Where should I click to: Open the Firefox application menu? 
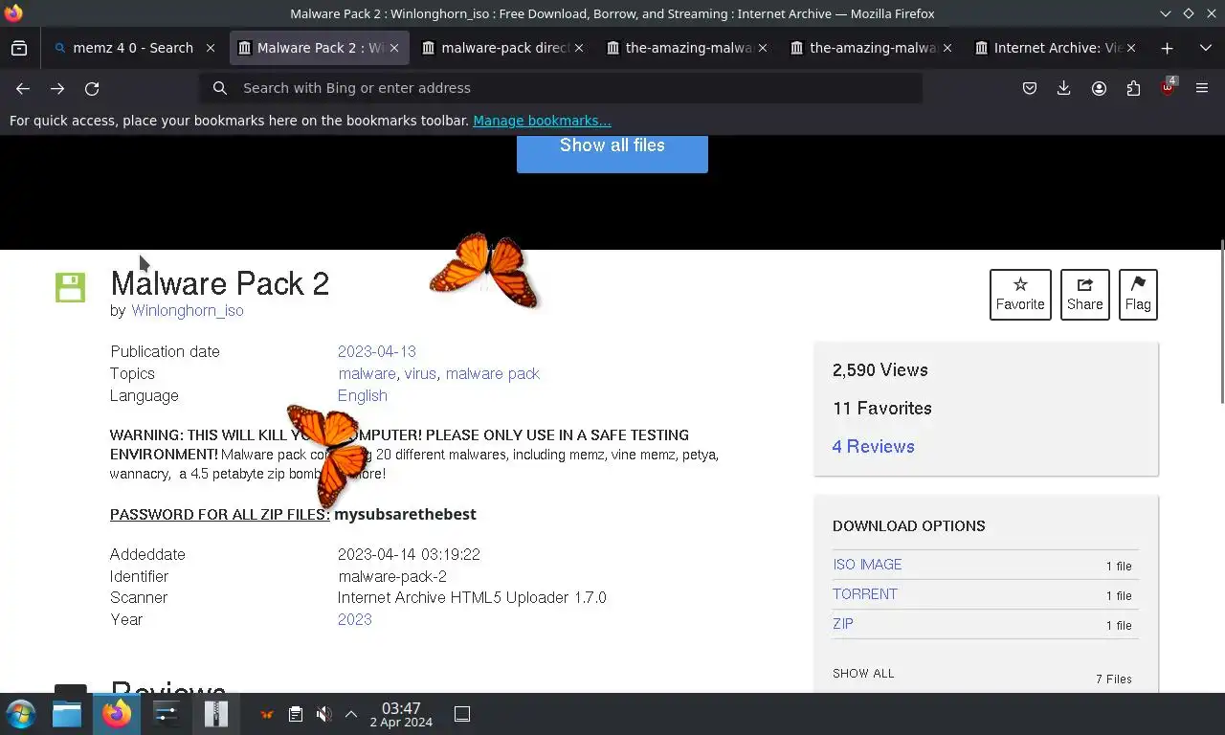click(1202, 88)
